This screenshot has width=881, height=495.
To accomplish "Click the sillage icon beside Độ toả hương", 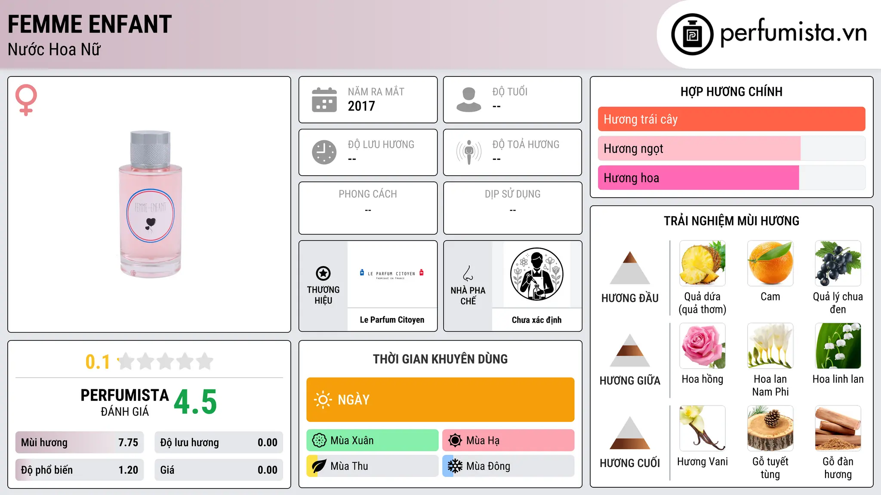I will tap(469, 152).
